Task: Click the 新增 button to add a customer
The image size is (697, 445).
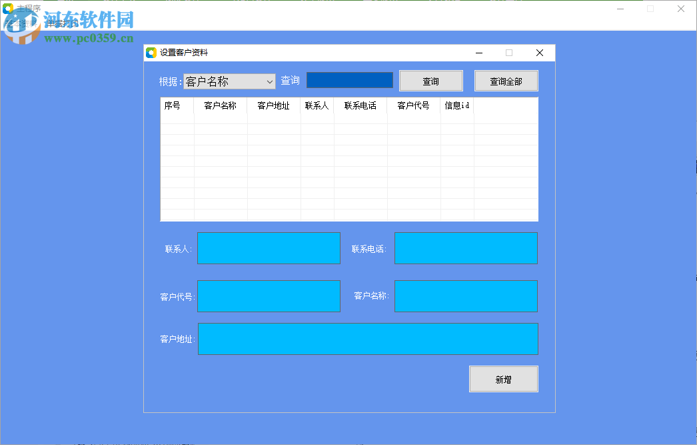Action: pyautogui.click(x=503, y=378)
